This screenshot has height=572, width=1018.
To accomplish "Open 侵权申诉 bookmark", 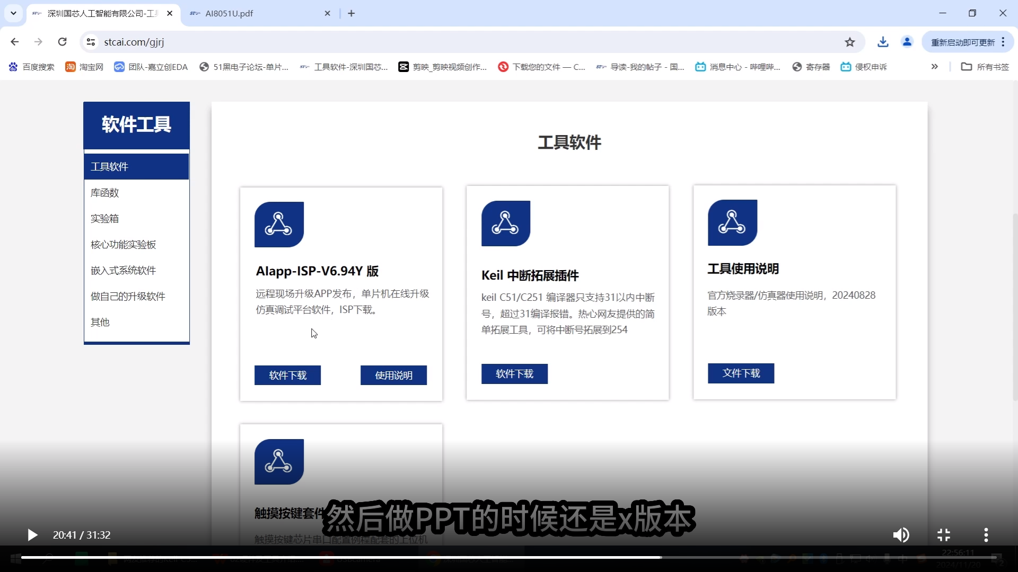I will tap(864, 67).
